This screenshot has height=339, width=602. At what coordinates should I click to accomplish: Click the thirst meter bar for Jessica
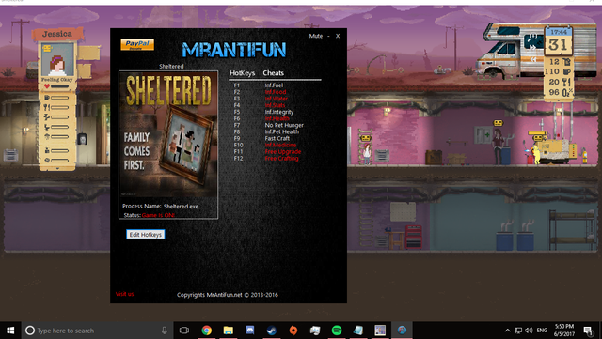[60, 98]
